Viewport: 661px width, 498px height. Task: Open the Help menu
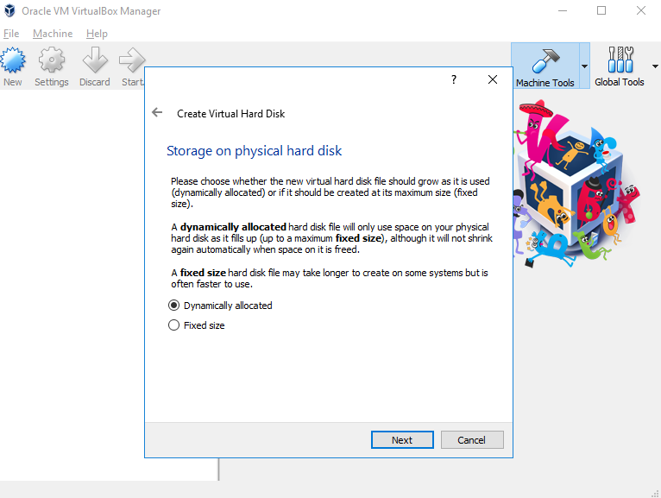click(x=97, y=34)
